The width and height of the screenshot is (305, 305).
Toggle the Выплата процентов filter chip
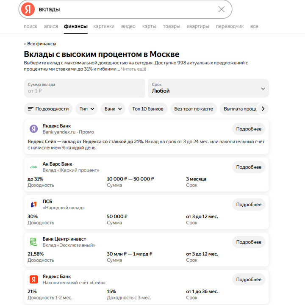click(240, 109)
